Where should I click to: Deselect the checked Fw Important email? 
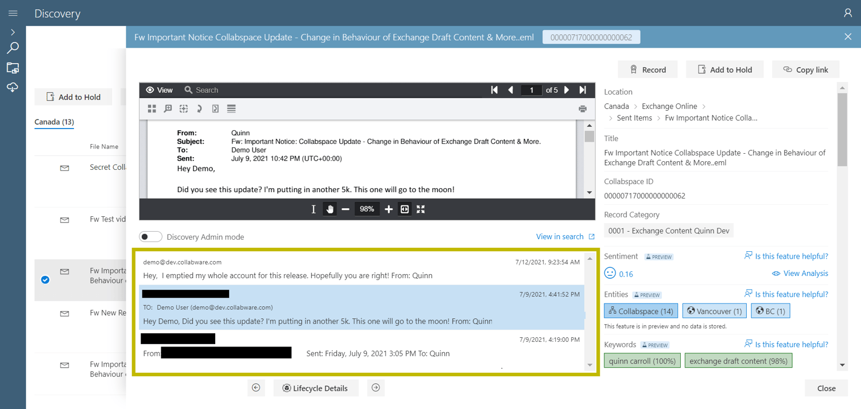(45, 280)
